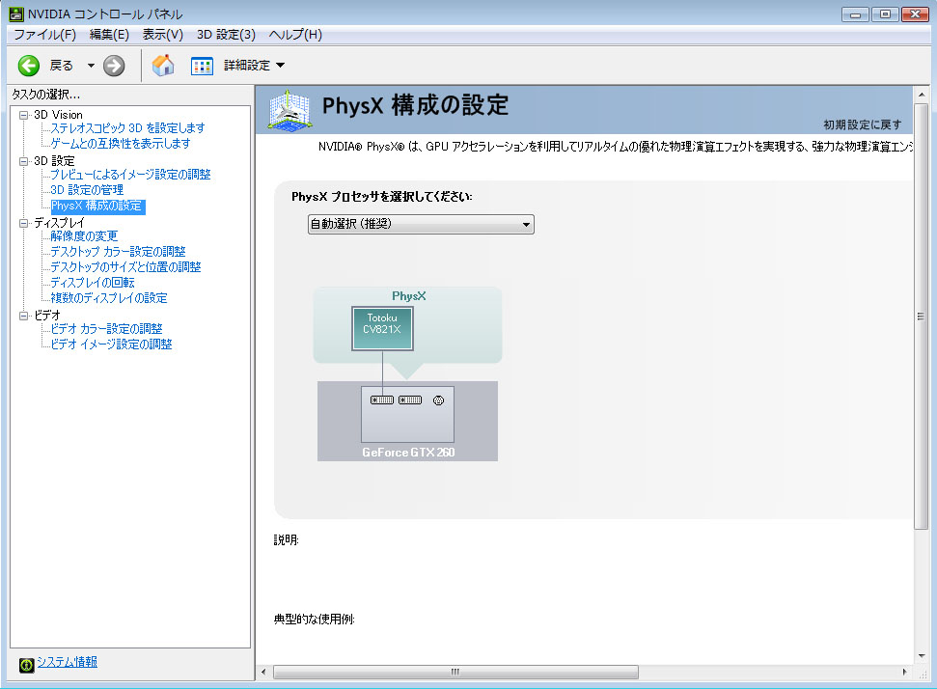The width and height of the screenshot is (937, 689).
Task: Open the 編集(E) menu
Action: pyautogui.click(x=109, y=35)
